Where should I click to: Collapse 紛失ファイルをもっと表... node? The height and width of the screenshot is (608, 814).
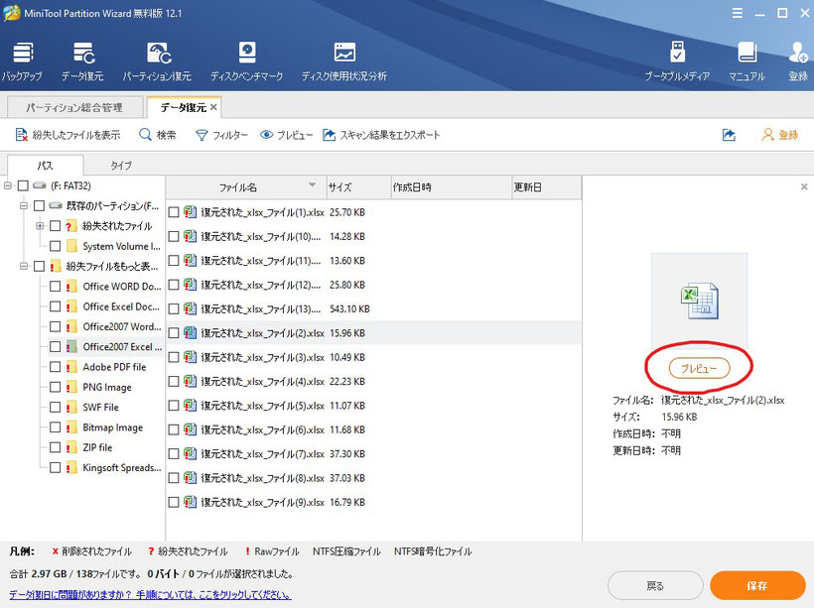point(24,266)
